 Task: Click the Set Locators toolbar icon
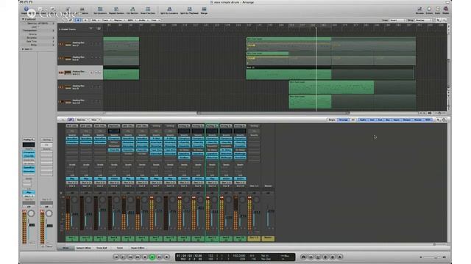coord(100,10)
